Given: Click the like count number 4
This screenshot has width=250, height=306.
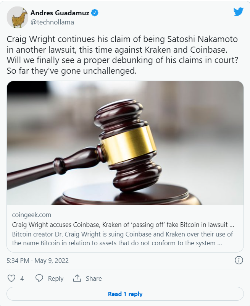Looking at the screenshot, I should pos(22,278).
